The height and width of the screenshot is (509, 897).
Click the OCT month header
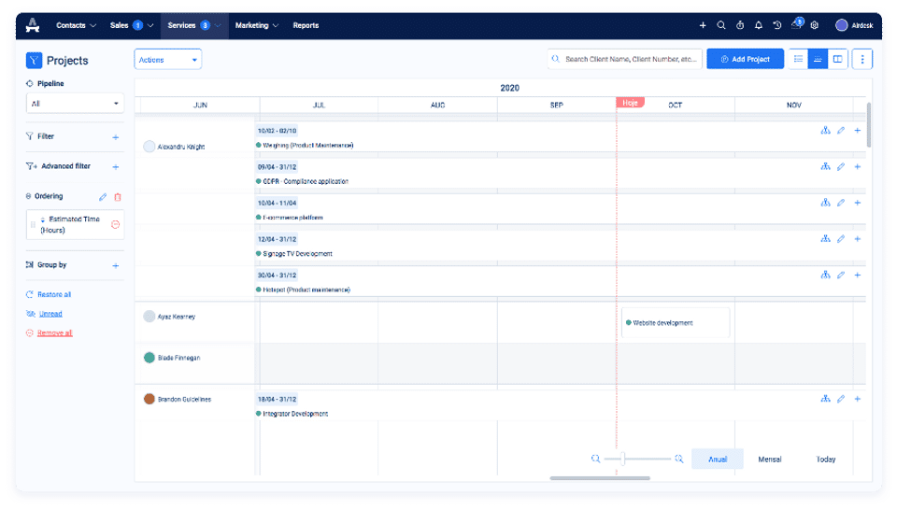[675, 106]
